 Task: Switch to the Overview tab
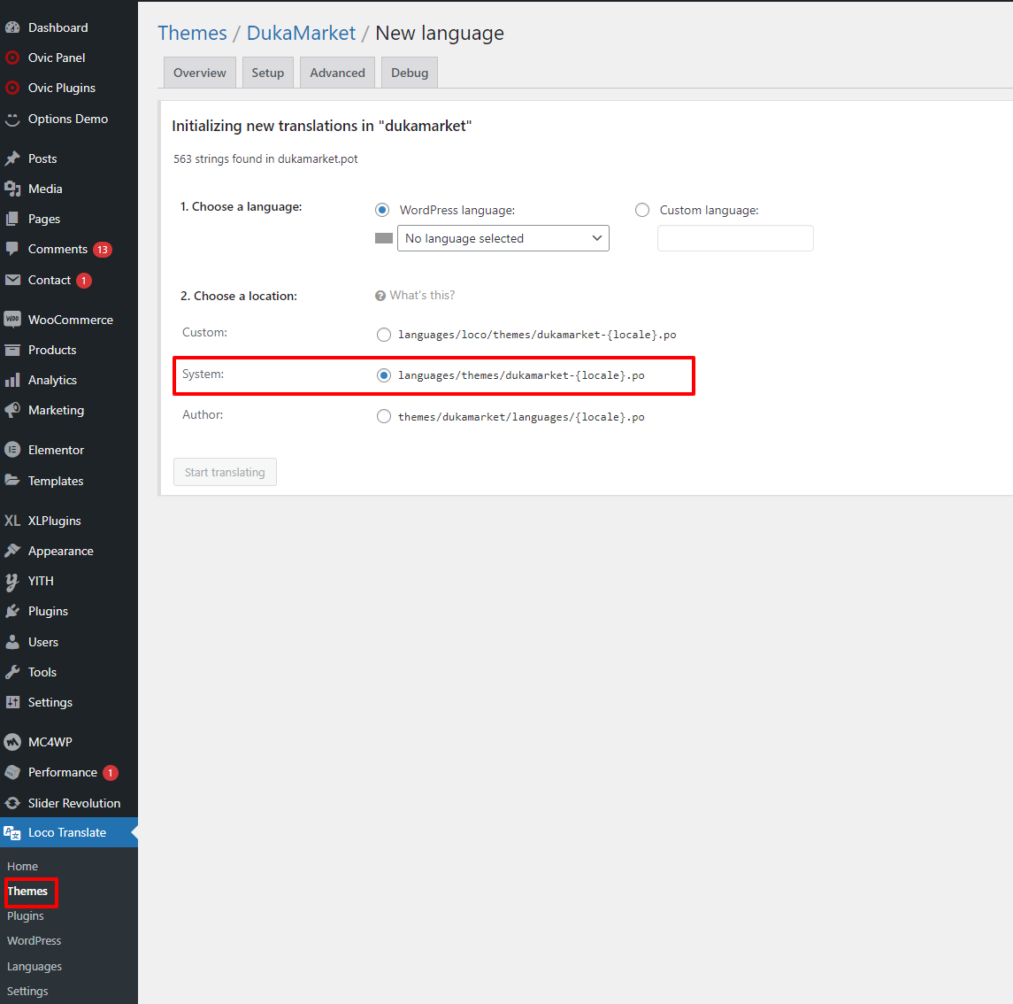pyautogui.click(x=200, y=73)
